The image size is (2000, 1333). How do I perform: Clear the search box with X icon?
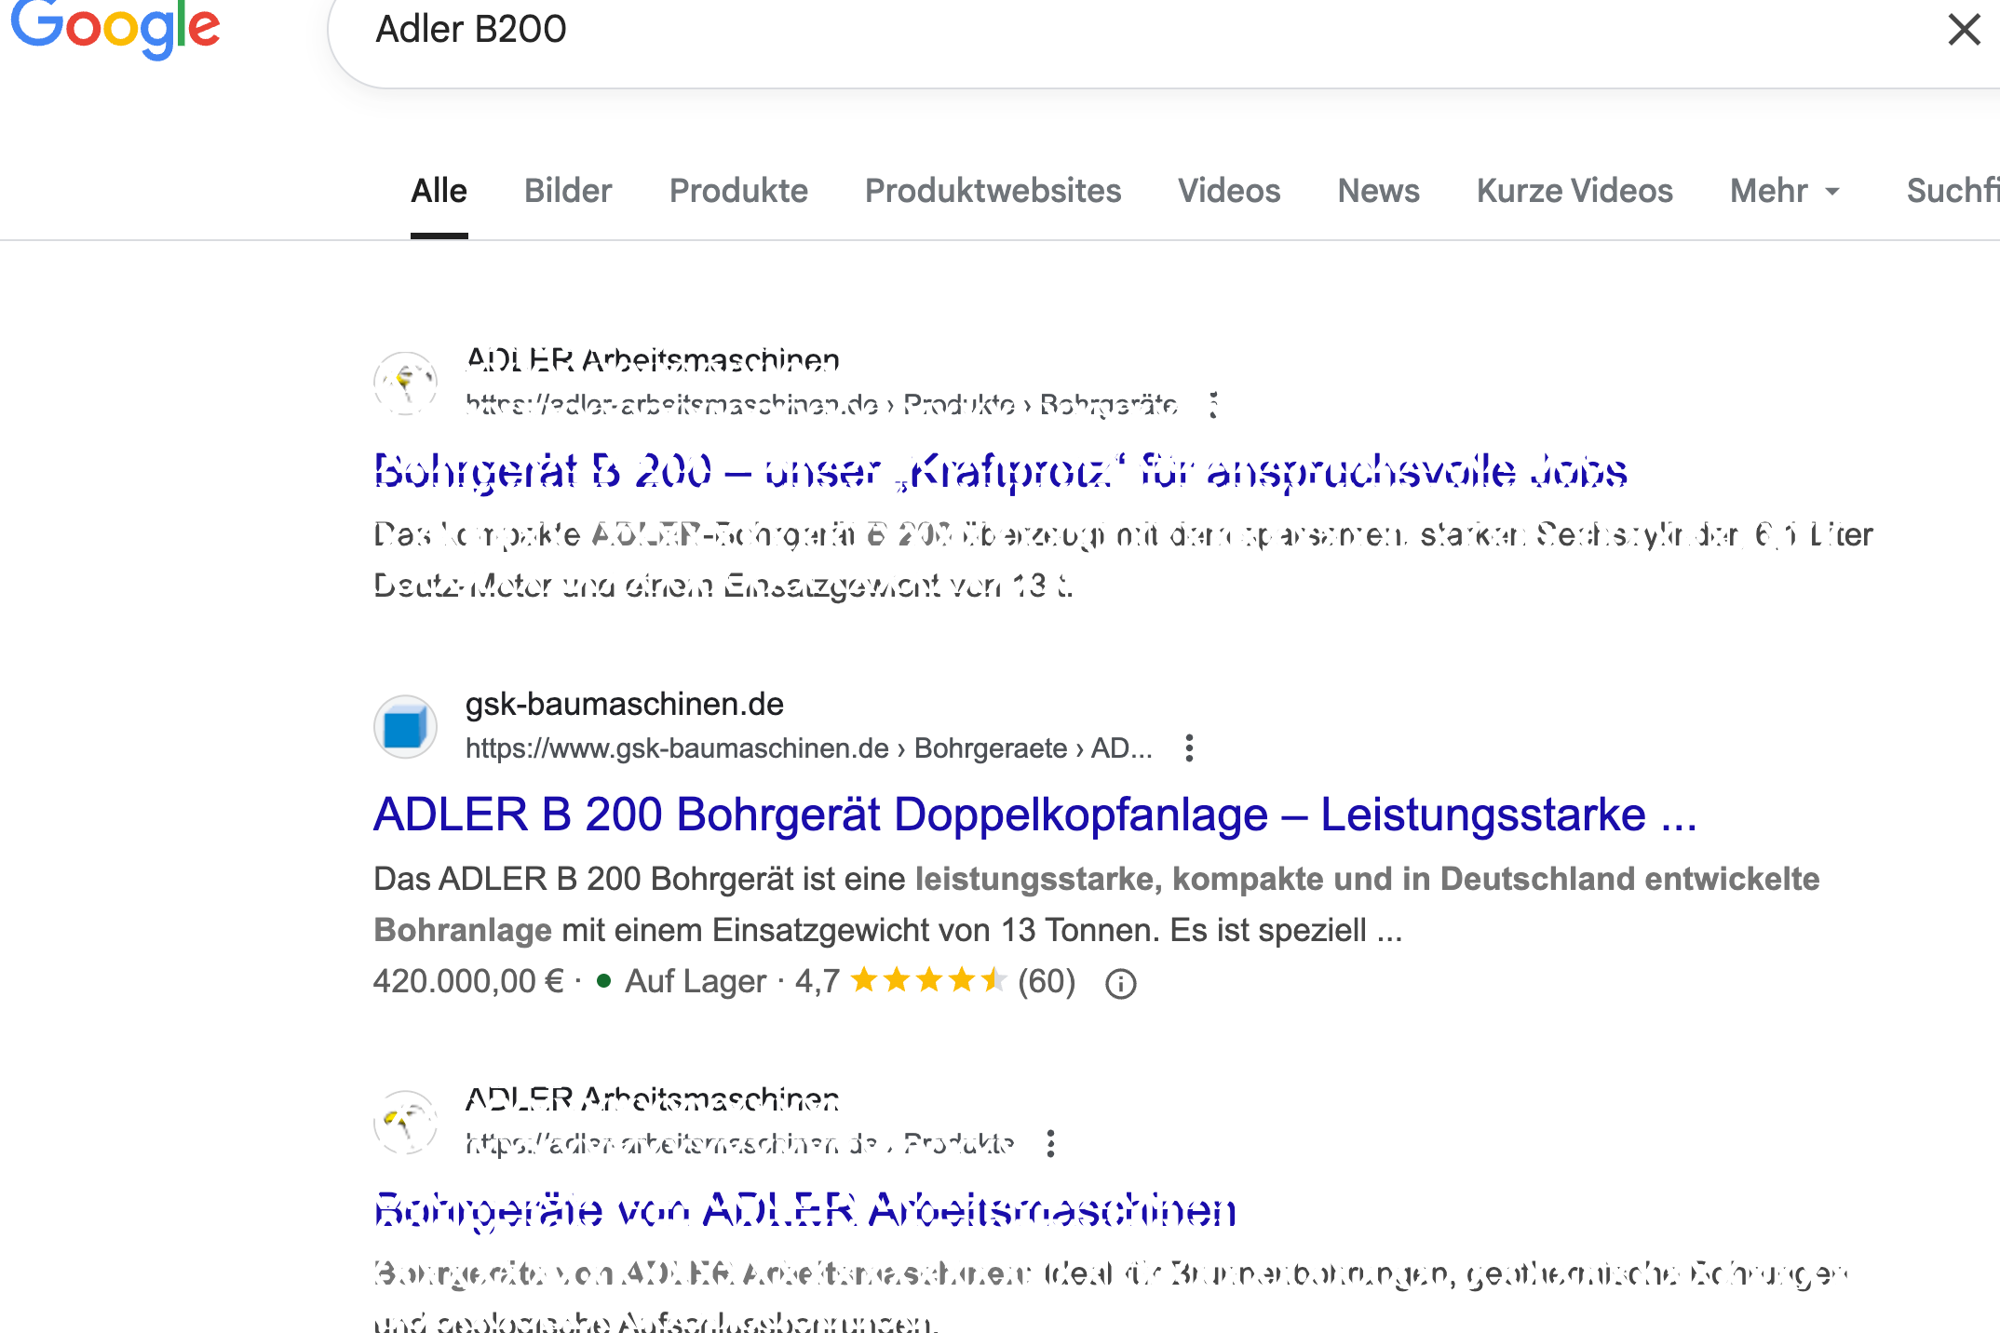(x=1964, y=30)
